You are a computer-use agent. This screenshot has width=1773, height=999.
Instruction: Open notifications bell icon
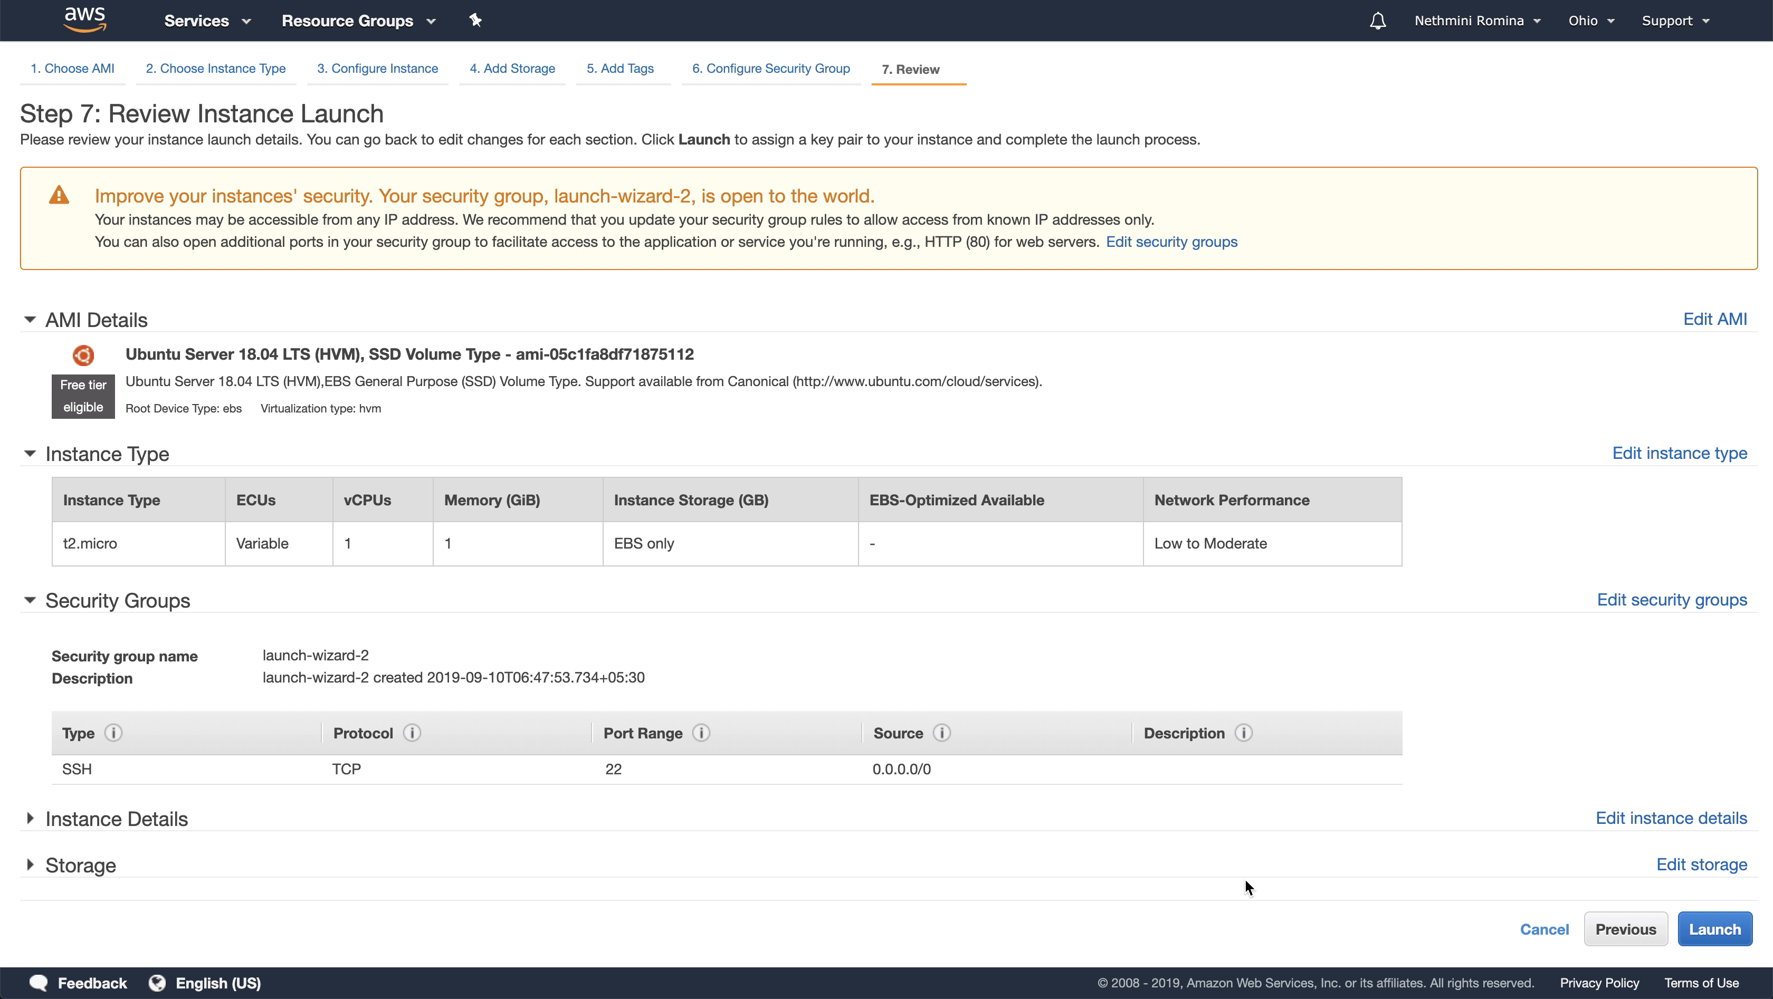pos(1377,21)
